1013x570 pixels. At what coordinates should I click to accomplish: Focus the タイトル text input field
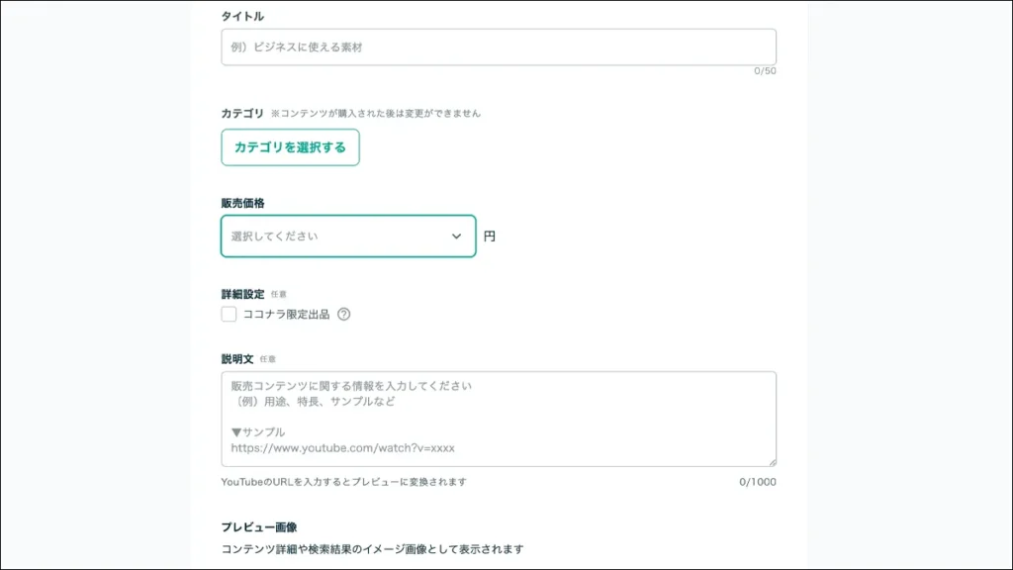point(499,47)
